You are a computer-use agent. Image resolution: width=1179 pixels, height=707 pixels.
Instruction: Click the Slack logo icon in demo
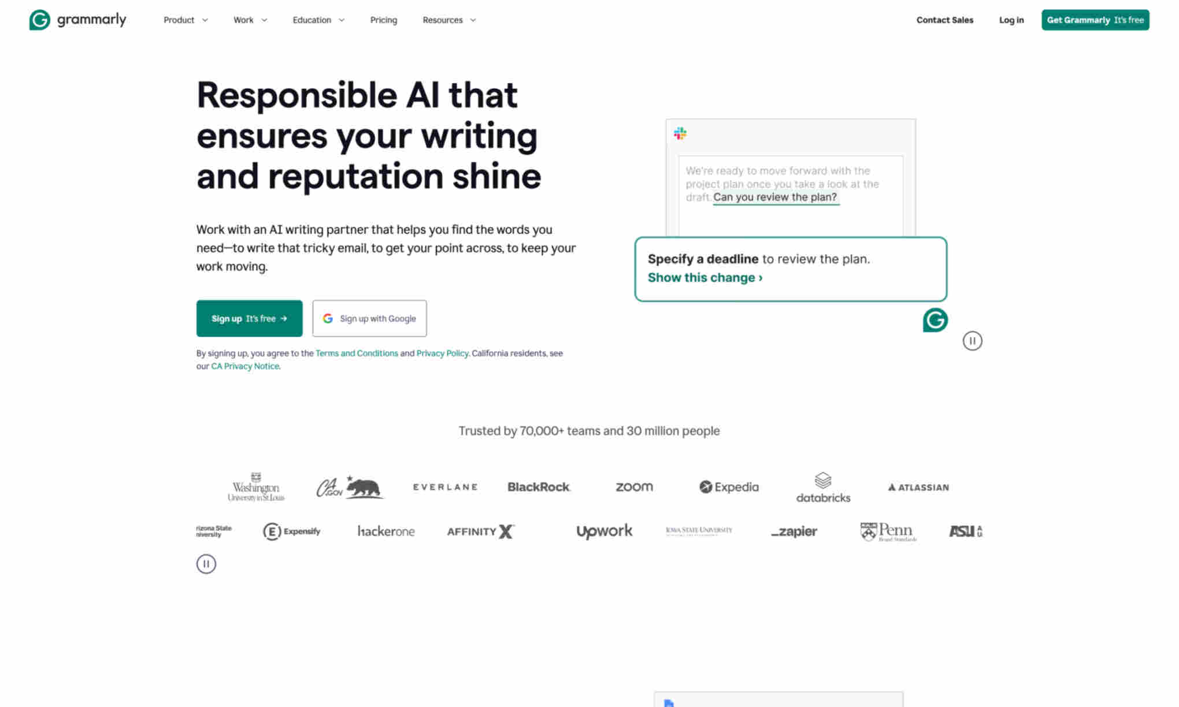point(680,133)
